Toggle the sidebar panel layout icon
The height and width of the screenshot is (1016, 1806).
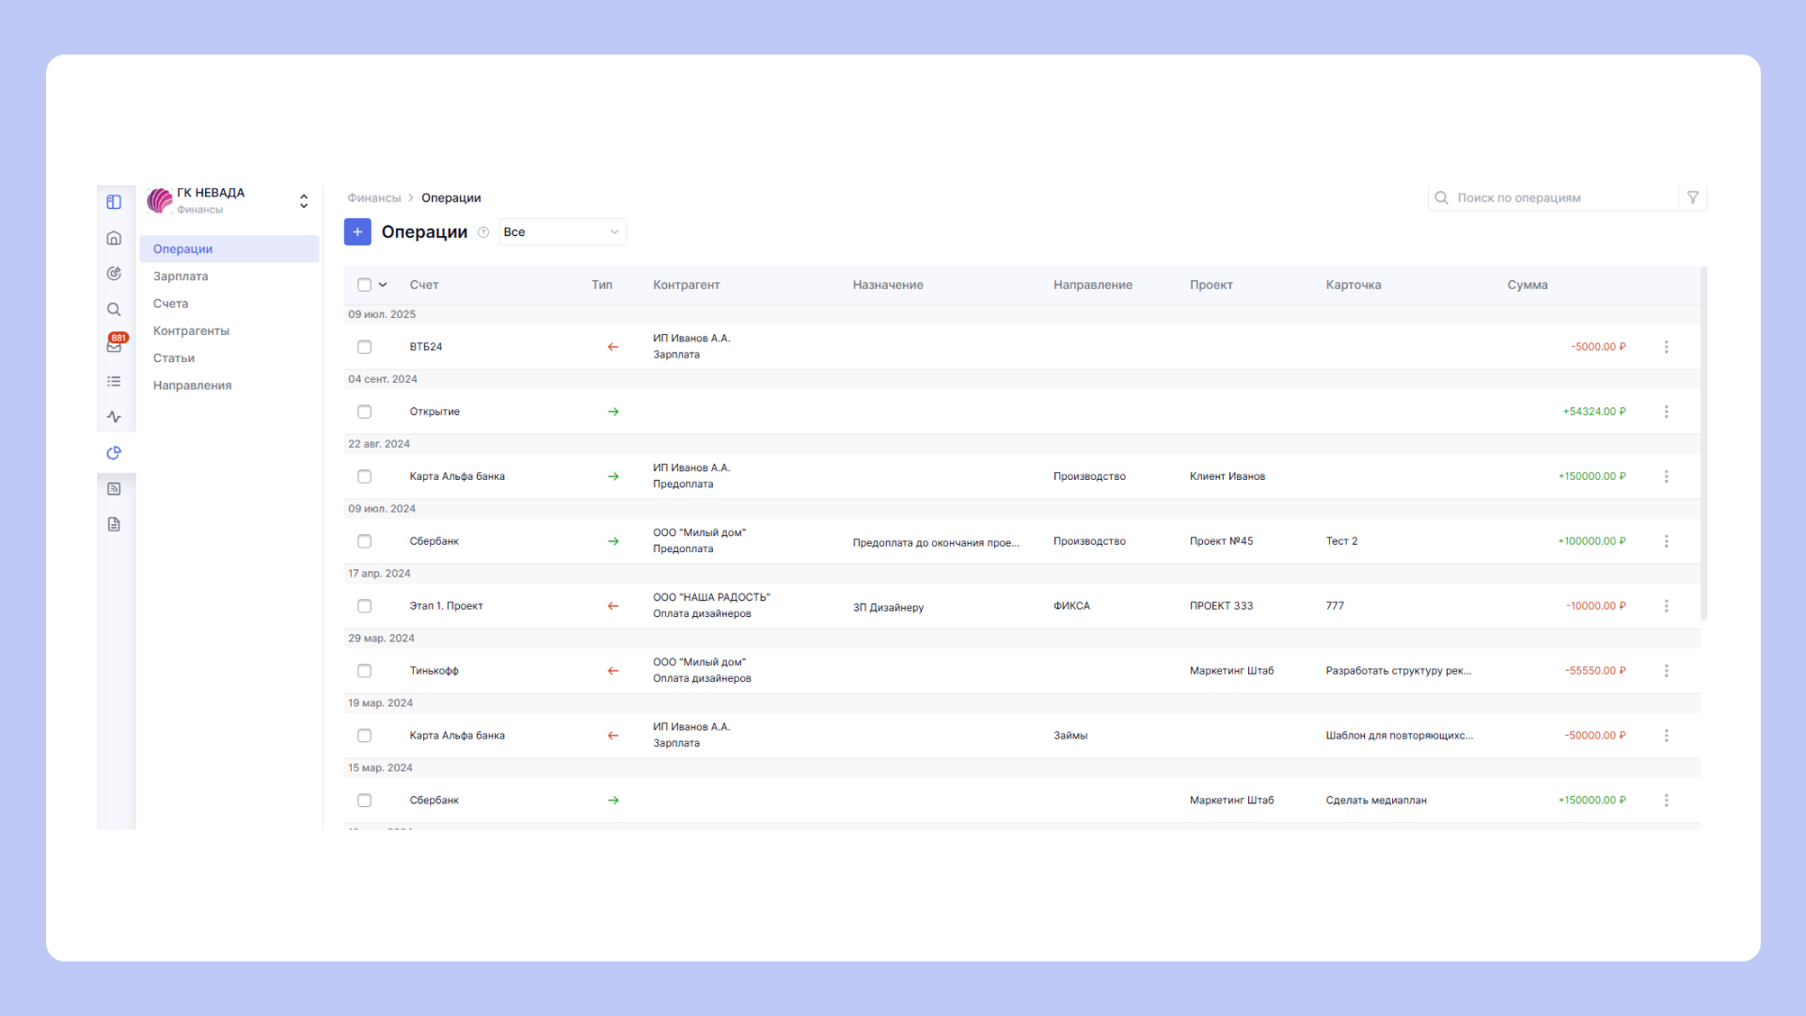point(114,202)
